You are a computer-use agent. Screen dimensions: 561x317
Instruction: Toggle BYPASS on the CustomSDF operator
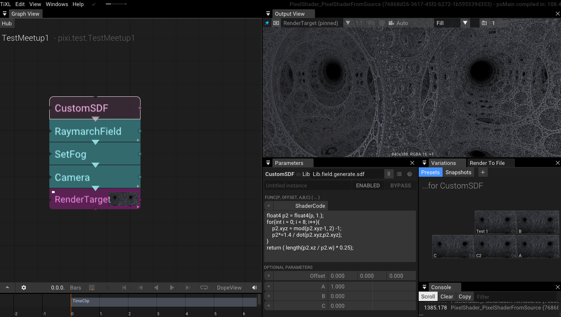click(x=400, y=186)
